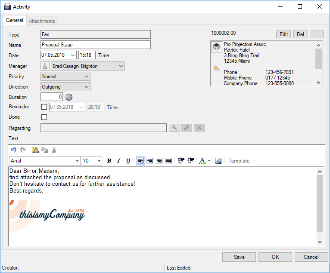This screenshot has height=273, width=330.
Task: Insert an image into the text
Action: pos(218,161)
